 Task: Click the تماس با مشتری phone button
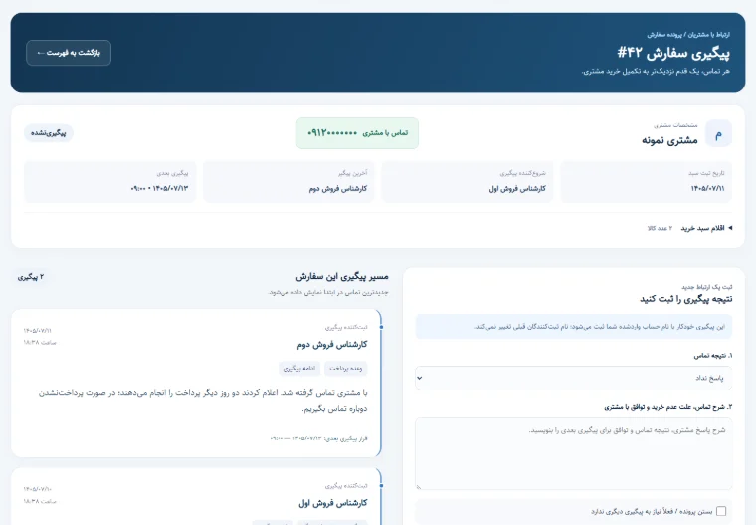pos(357,133)
